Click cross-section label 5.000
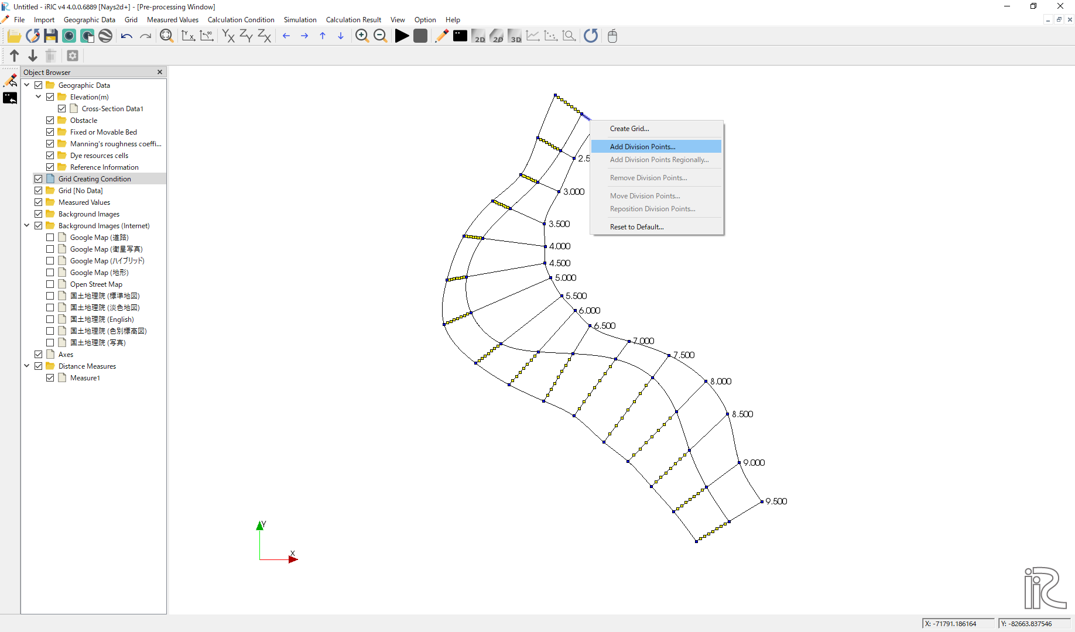Image resolution: width=1075 pixels, height=632 pixels. pyautogui.click(x=566, y=278)
